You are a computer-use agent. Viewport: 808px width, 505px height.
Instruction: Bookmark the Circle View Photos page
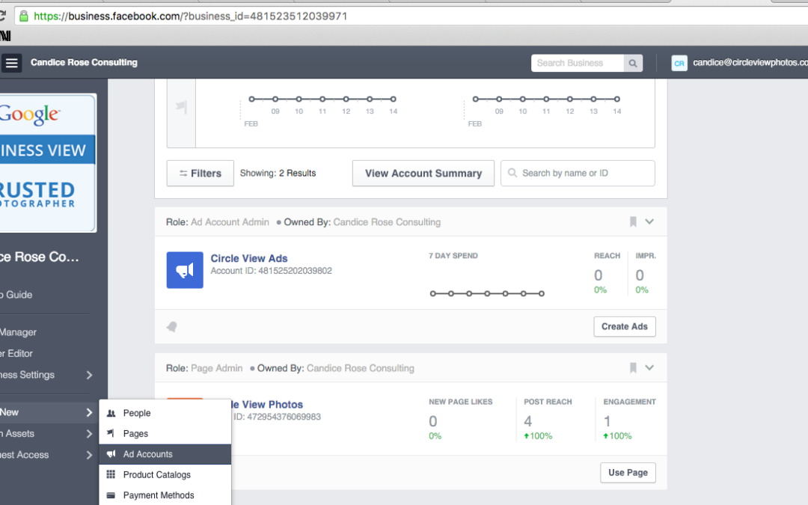click(633, 367)
